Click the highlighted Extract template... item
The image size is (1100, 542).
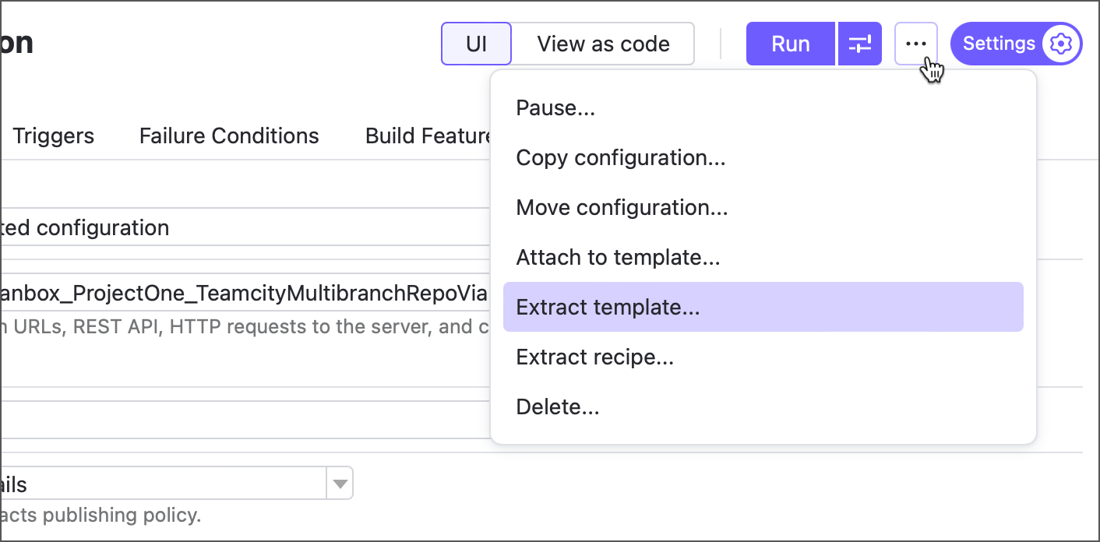[x=606, y=307]
